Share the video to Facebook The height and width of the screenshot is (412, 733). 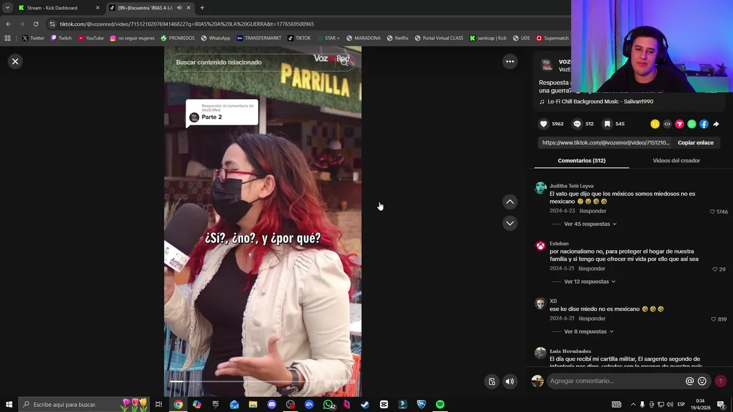704,124
